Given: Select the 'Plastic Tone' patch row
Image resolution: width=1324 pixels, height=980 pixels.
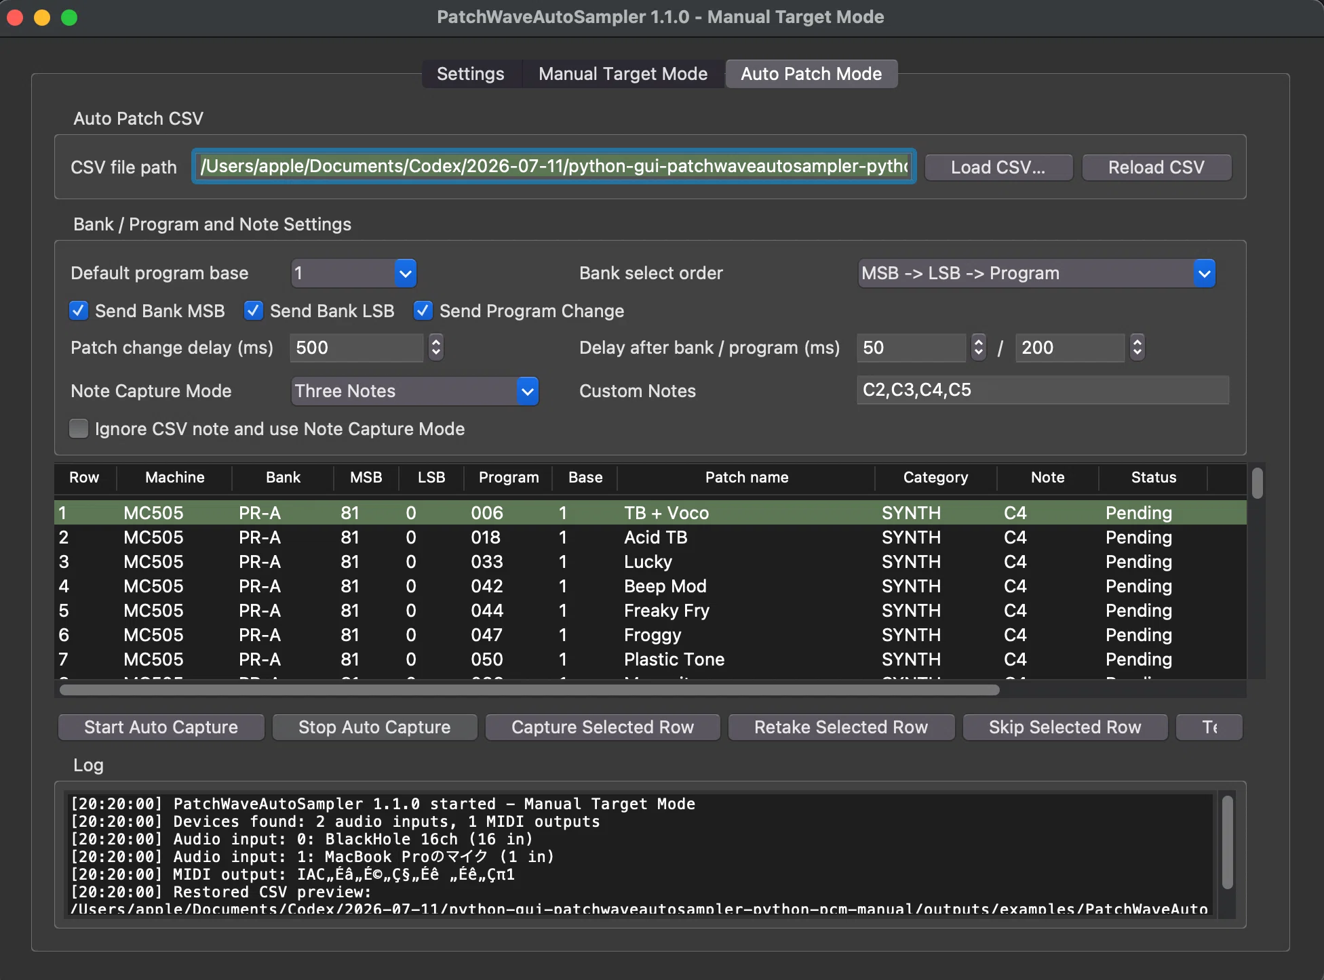Looking at the screenshot, I should (x=650, y=659).
